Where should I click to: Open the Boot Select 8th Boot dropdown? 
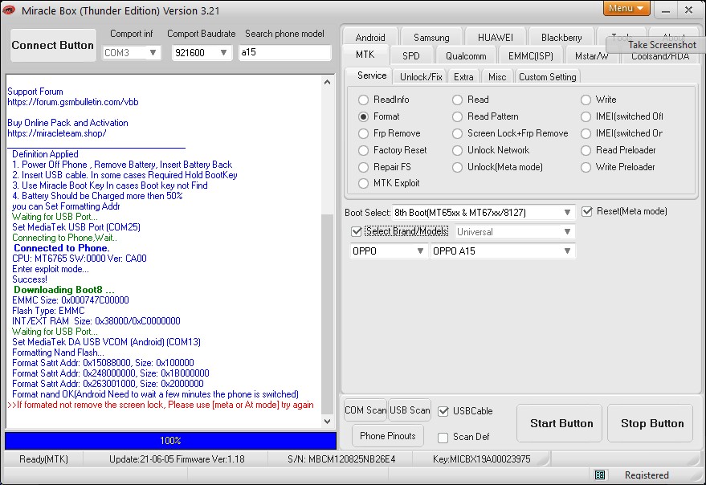point(484,213)
